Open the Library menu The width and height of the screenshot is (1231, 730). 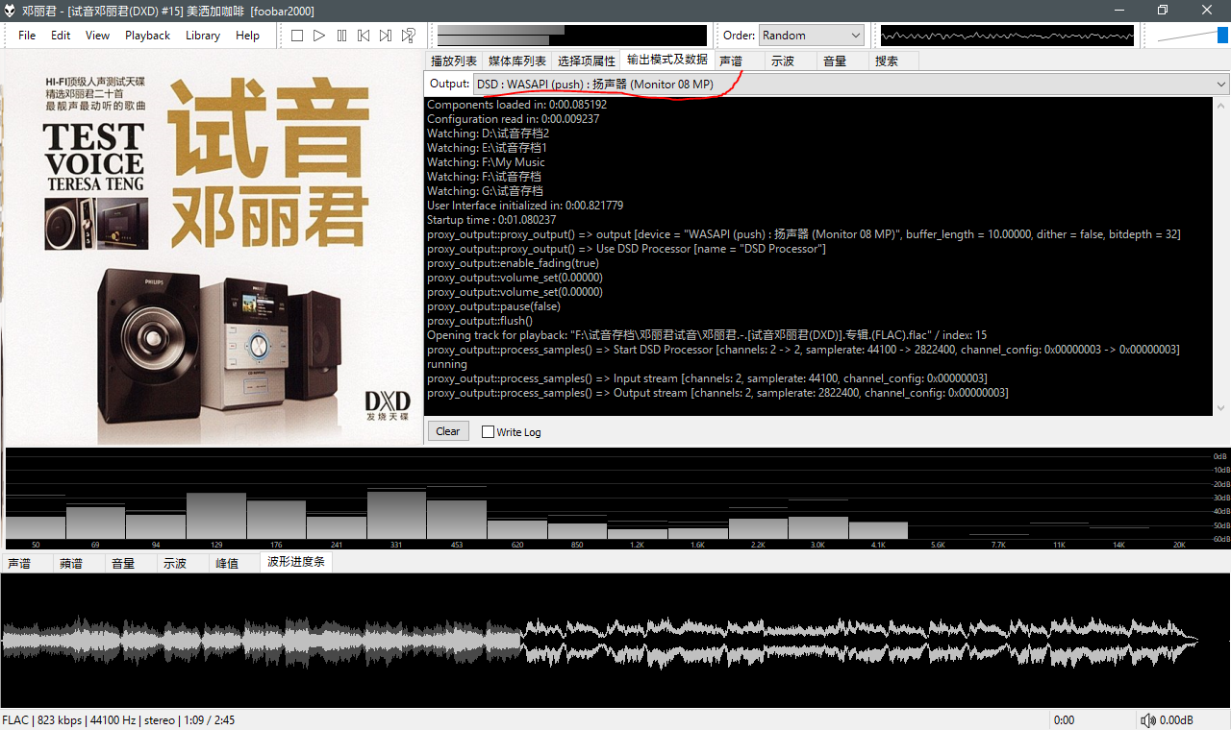203,36
